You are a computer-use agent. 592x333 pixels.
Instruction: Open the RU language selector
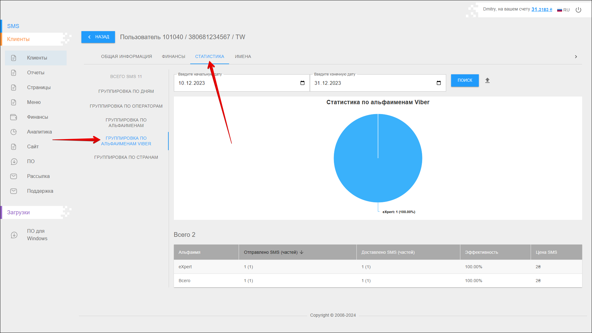[x=563, y=10]
